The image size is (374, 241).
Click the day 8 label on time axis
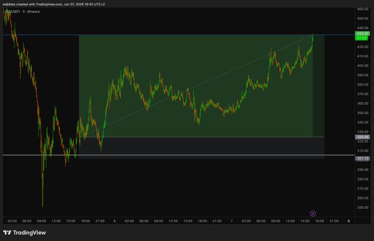(x=349, y=221)
